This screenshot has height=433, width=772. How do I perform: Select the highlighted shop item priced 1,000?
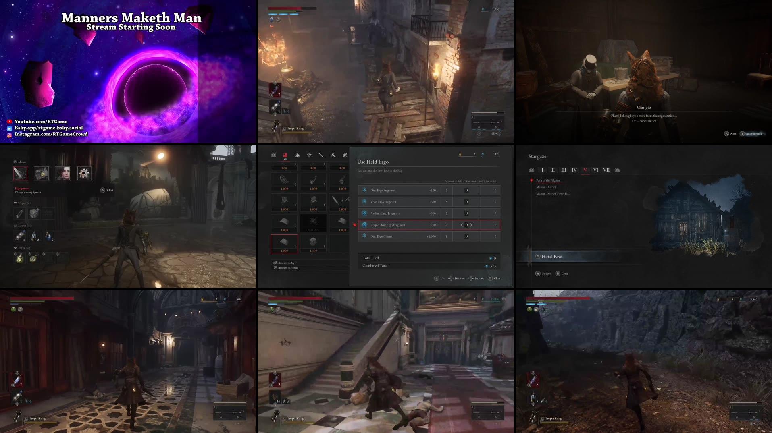tap(284, 244)
